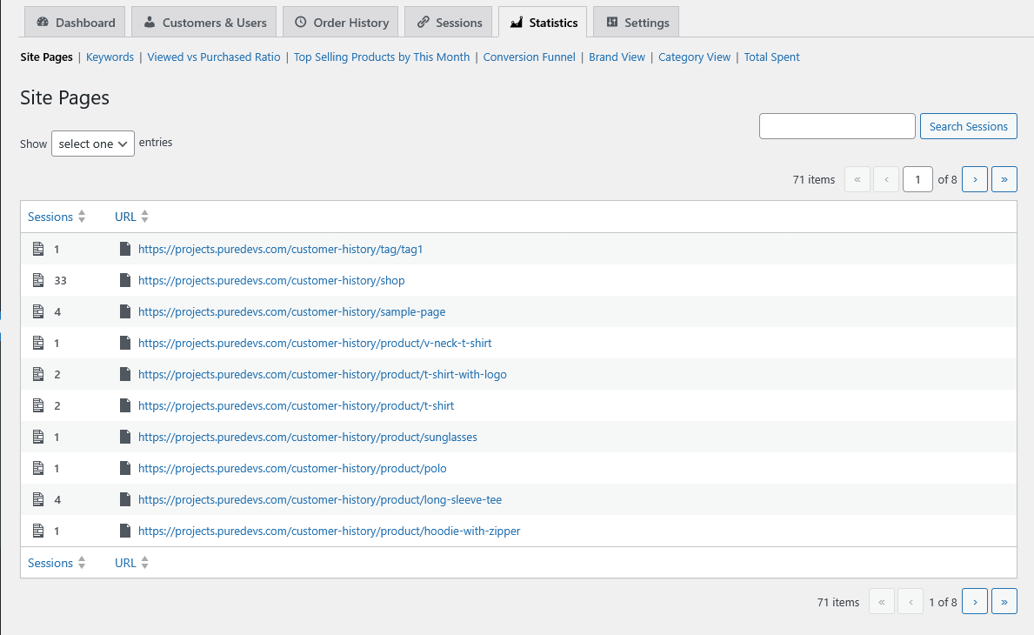
Task: Click the sessions icon in the long-sleeve-tee row
Action: pos(37,499)
